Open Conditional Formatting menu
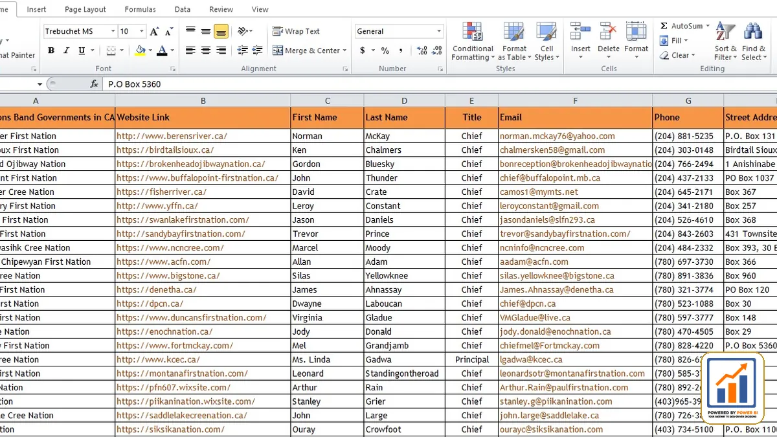 [473, 42]
